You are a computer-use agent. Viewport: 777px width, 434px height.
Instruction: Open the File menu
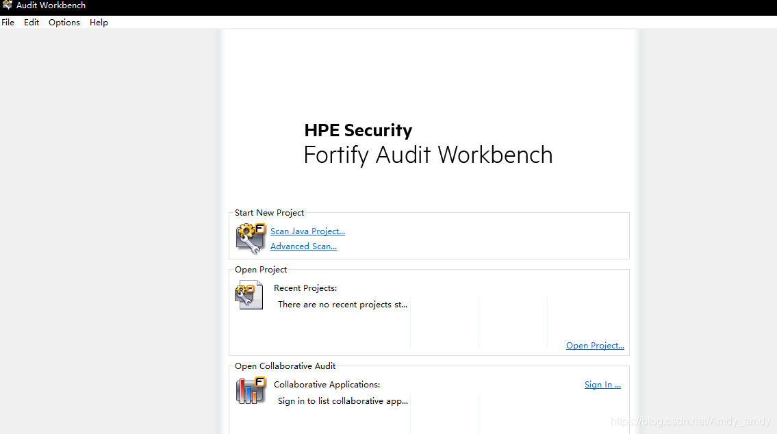(8, 23)
